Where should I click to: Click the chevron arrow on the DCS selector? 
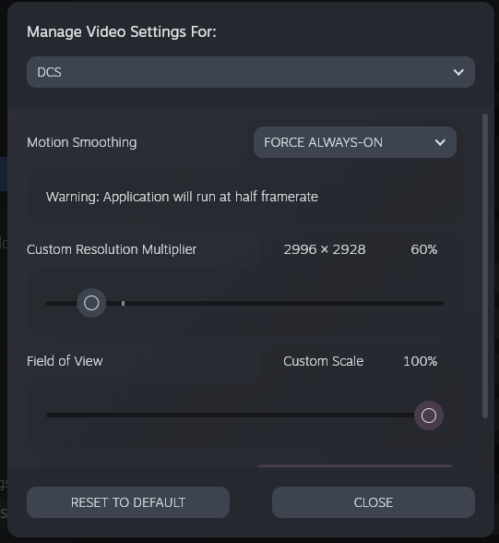458,72
